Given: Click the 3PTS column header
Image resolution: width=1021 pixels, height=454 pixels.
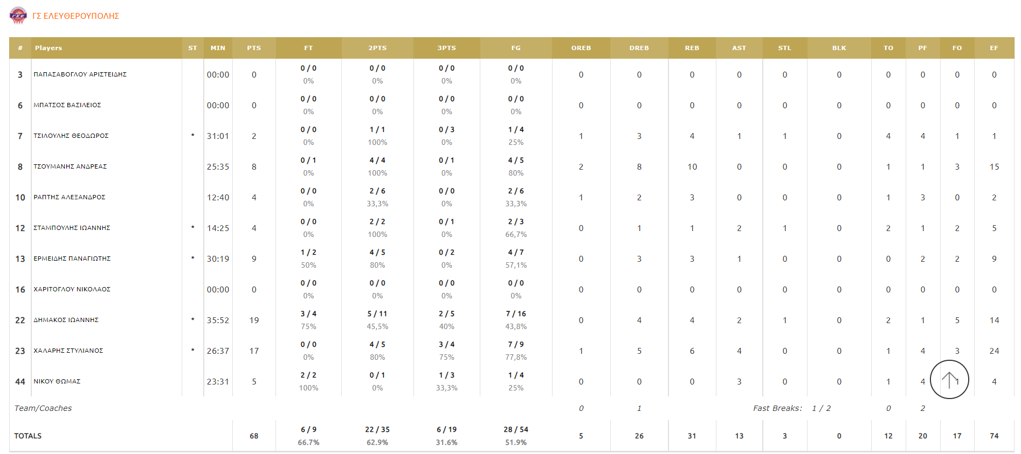Looking at the screenshot, I should (446, 48).
